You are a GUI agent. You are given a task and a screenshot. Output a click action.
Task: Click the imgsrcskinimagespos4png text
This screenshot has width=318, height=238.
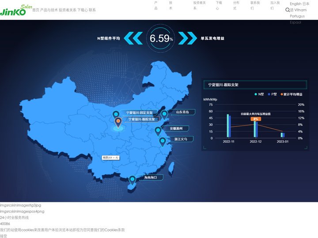pyautogui.click(x=22, y=211)
